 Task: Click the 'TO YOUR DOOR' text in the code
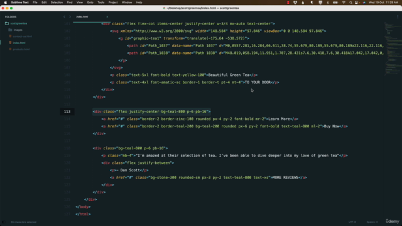(x=258, y=82)
